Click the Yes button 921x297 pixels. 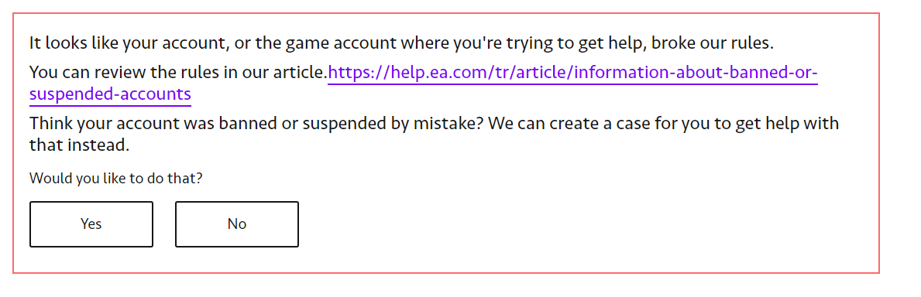point(91,224)
